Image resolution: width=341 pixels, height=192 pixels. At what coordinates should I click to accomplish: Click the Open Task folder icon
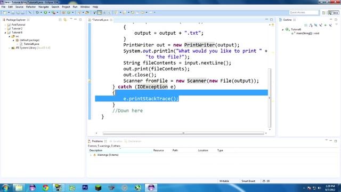(x=87, y=13)
